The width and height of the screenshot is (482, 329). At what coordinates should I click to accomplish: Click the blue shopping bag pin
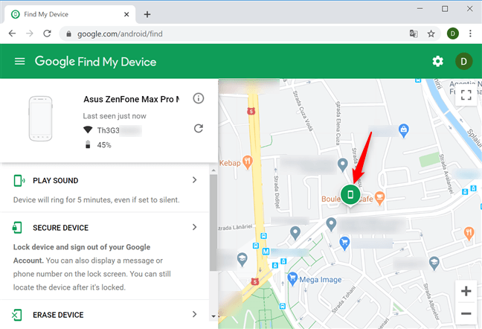pyautogui.click(x=404, y=130)
